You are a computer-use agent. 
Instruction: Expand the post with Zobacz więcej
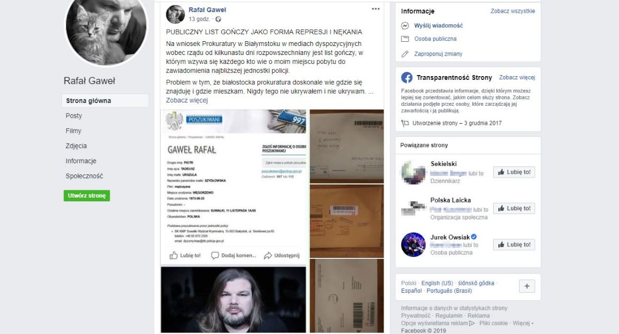[187, 100]
